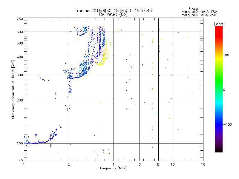
Task: Click the Stationary phase Virtual Height [km] label
Action: tap(13, 89)
